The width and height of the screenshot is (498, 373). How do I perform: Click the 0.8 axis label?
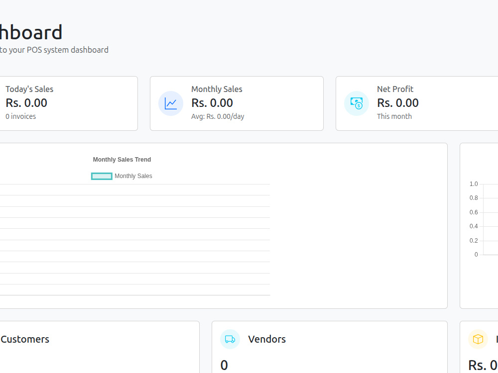tap(474, 198)
